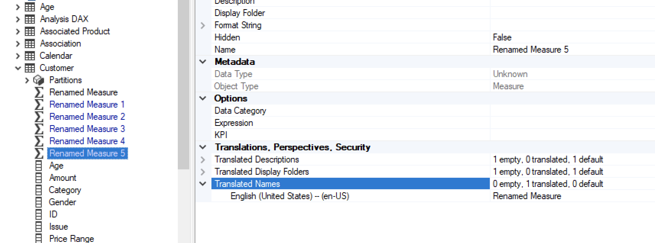Viewport: 655px width, 243px height.
Task: Collapse the Customer table node
Action: click(x=18, y=68)
